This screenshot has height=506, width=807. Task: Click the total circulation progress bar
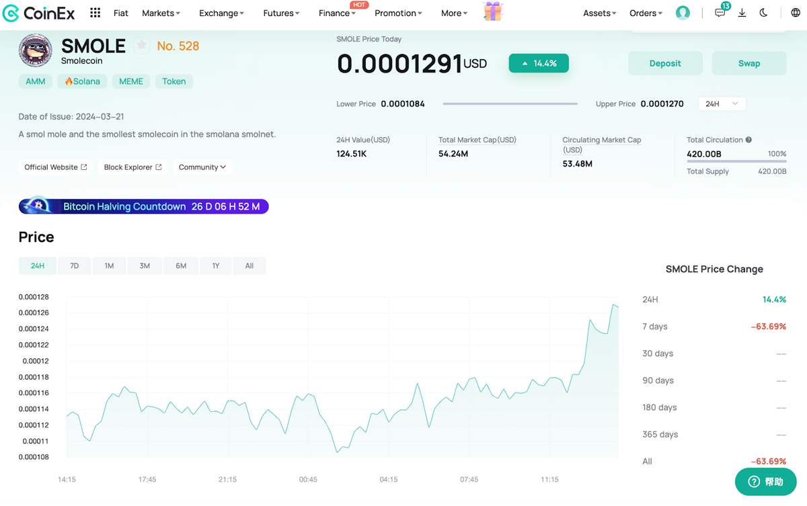[736, 161]
